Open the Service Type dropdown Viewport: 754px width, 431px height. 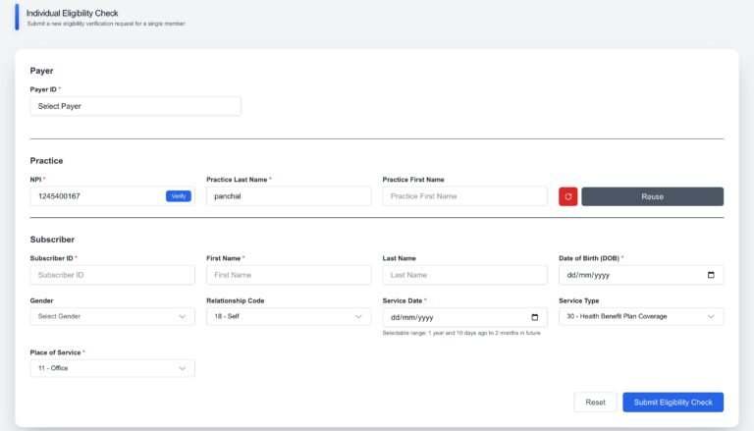point(641,316)
